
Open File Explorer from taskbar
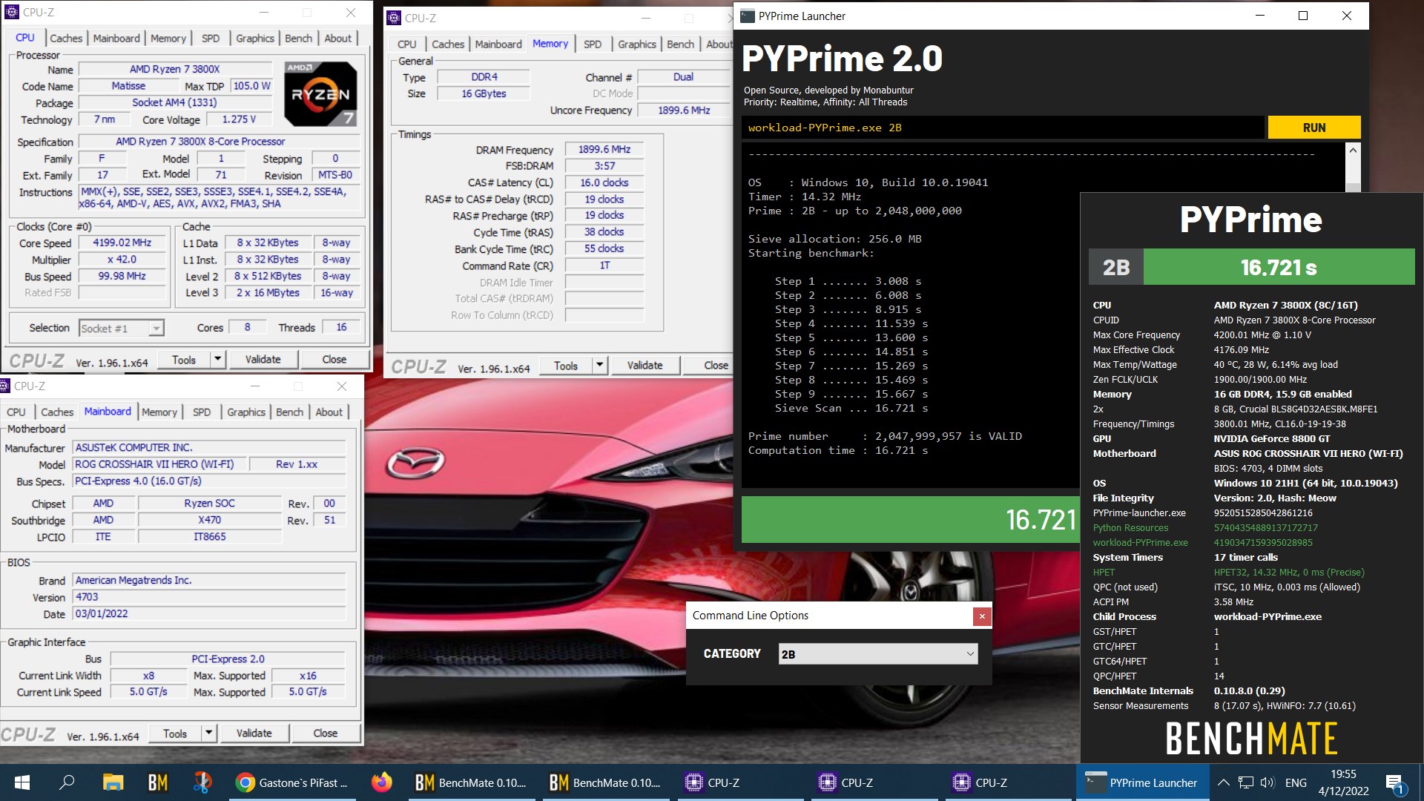113,782
